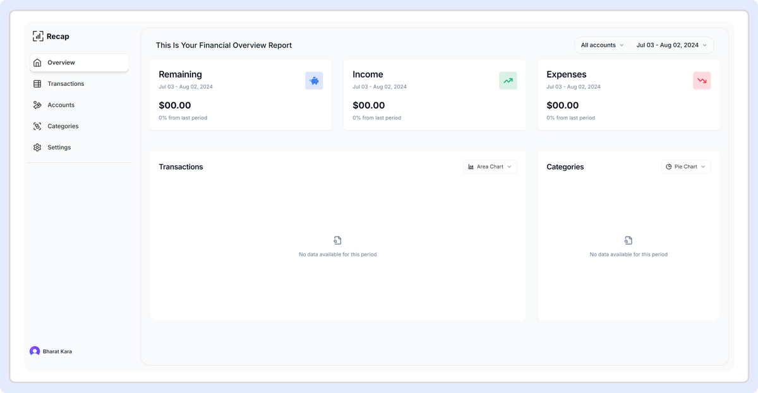Click the Recap logo icon

[x=38, y=37]
